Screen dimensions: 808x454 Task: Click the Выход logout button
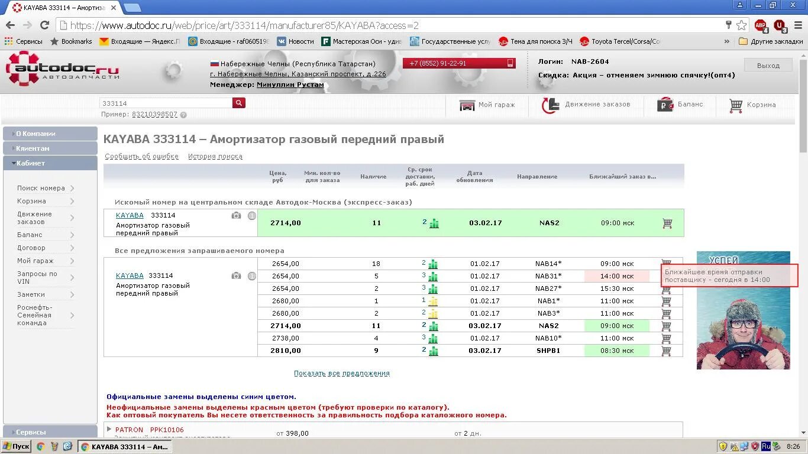768,66
